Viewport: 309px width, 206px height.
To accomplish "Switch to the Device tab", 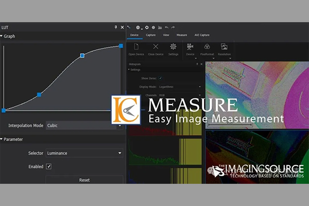I will 134,35.
